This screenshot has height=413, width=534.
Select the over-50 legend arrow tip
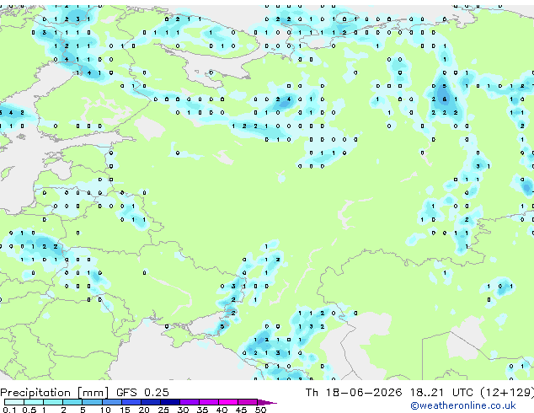click(267, 402)
